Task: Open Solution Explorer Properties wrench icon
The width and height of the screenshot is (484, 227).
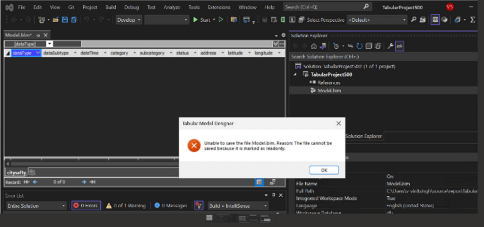Action: [390, 46]
